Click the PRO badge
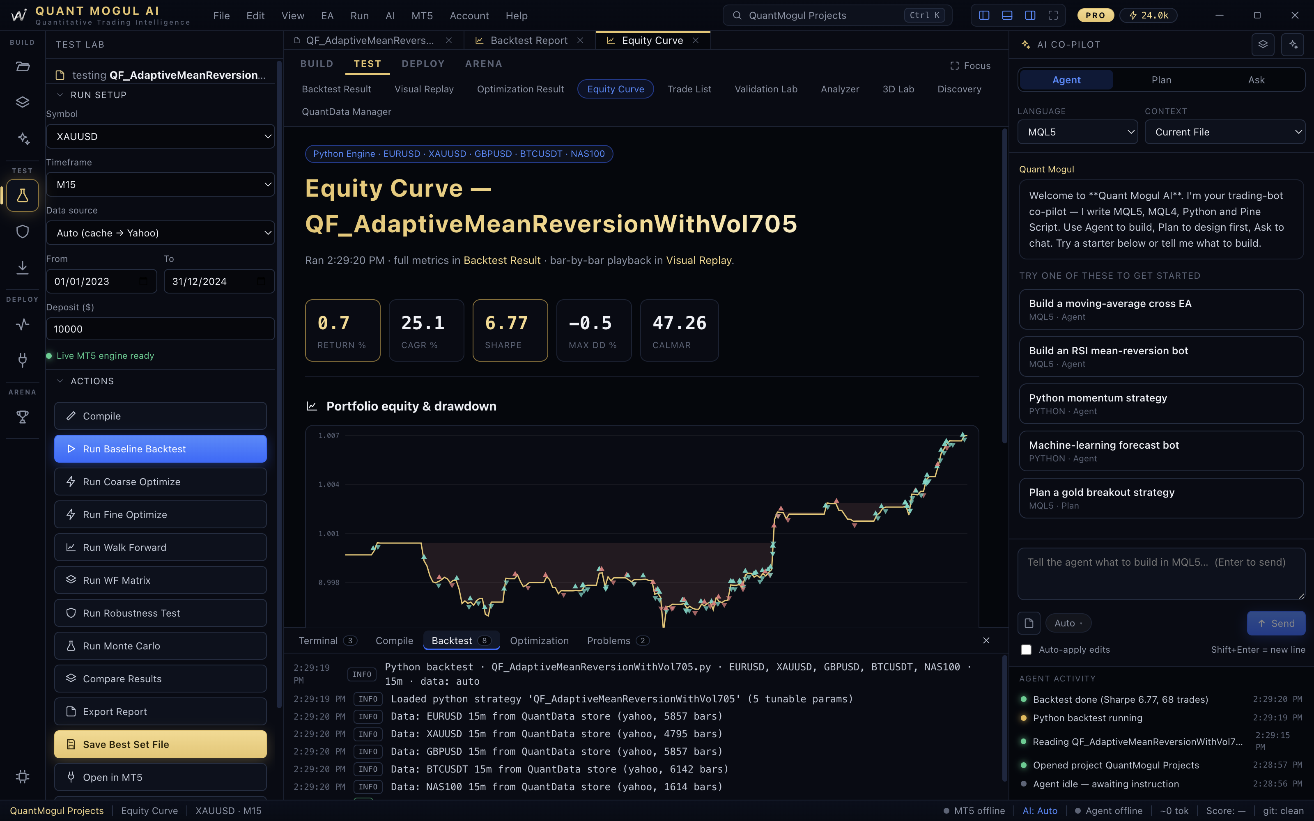This screenshot has width=1314, height=821. coord(1095,15)
